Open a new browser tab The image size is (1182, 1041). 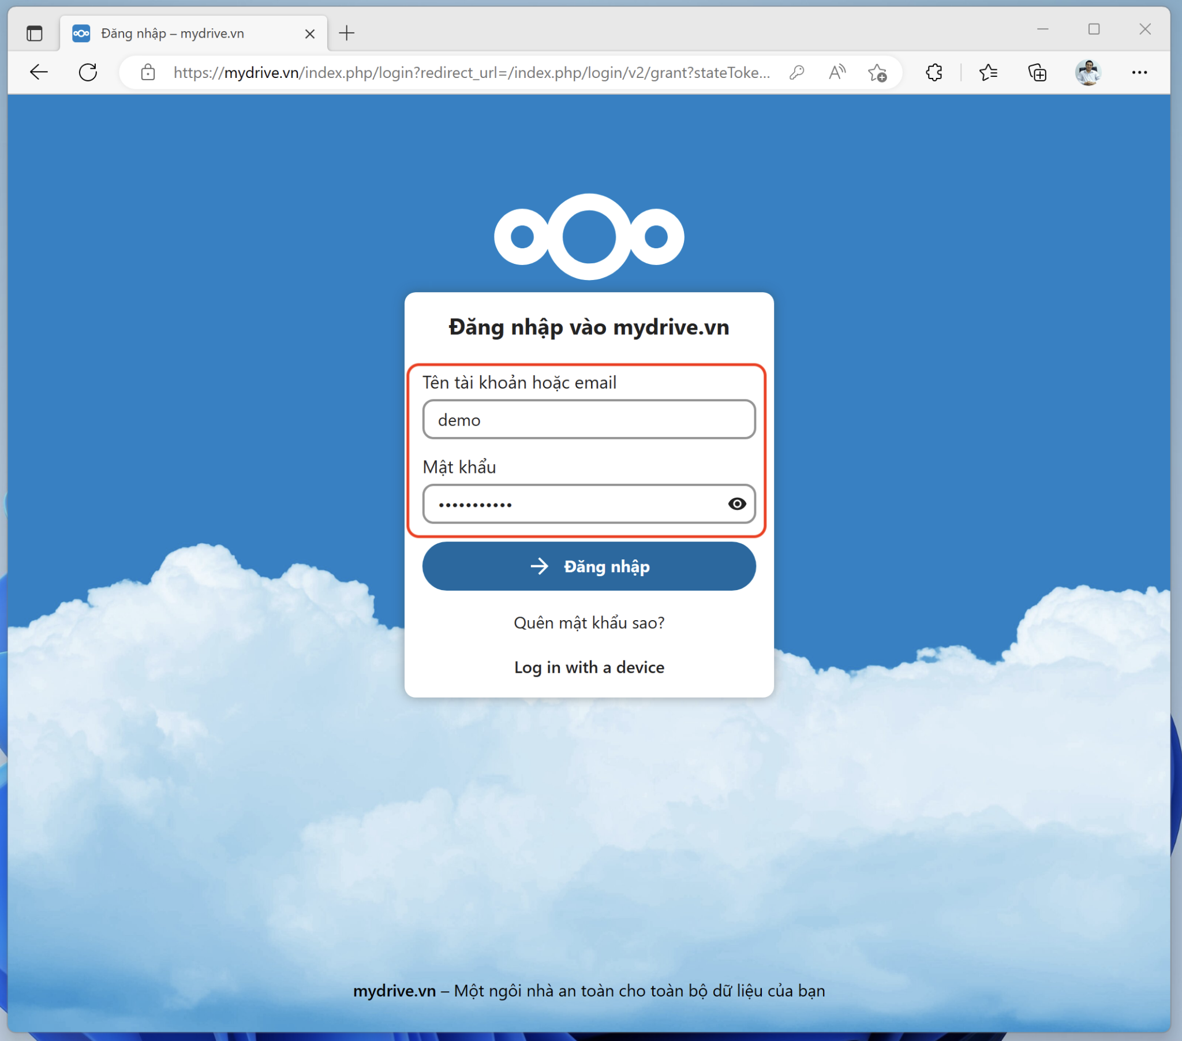pos(347,33)
